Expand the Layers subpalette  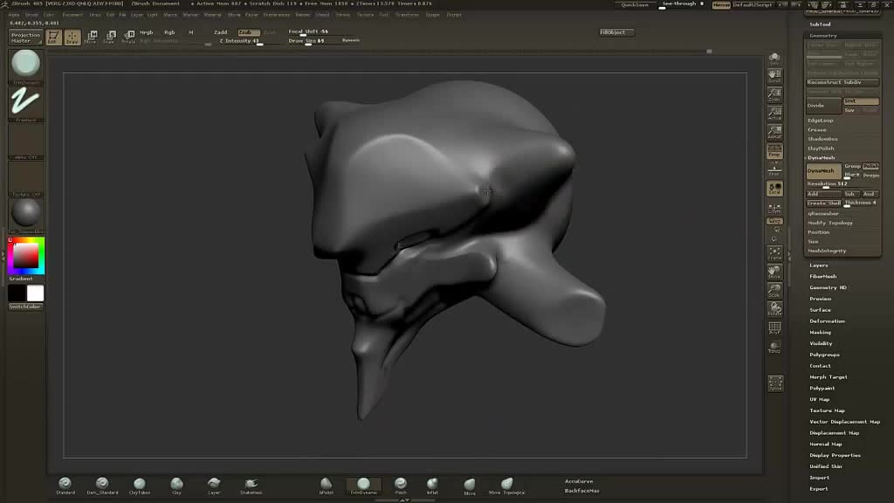tap(819, 265)
